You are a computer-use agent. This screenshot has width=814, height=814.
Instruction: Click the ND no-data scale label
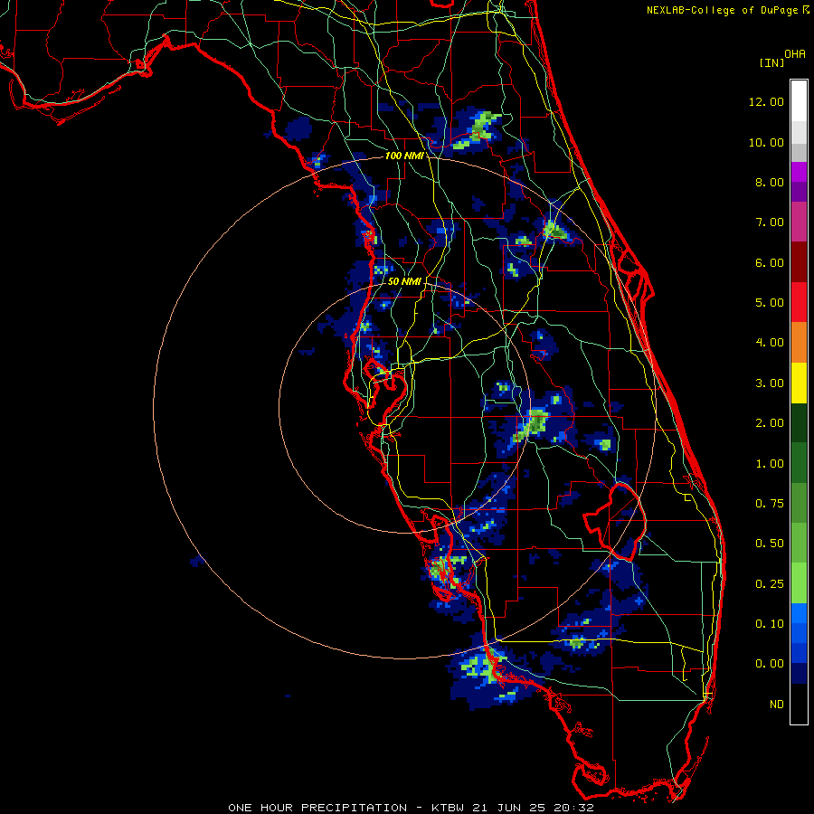(x=777, y=705)
